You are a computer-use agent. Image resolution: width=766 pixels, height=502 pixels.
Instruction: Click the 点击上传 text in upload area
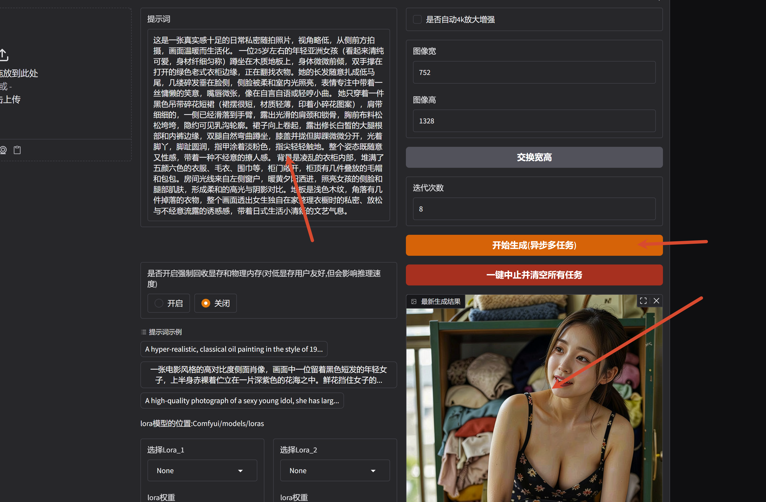point(10,99)
